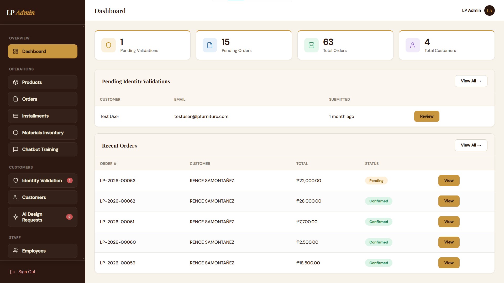Viewport: 504px width, 283px height.
Task: Click the sidebar scrollbar down arrow
Action: click(x=83, y=258)
